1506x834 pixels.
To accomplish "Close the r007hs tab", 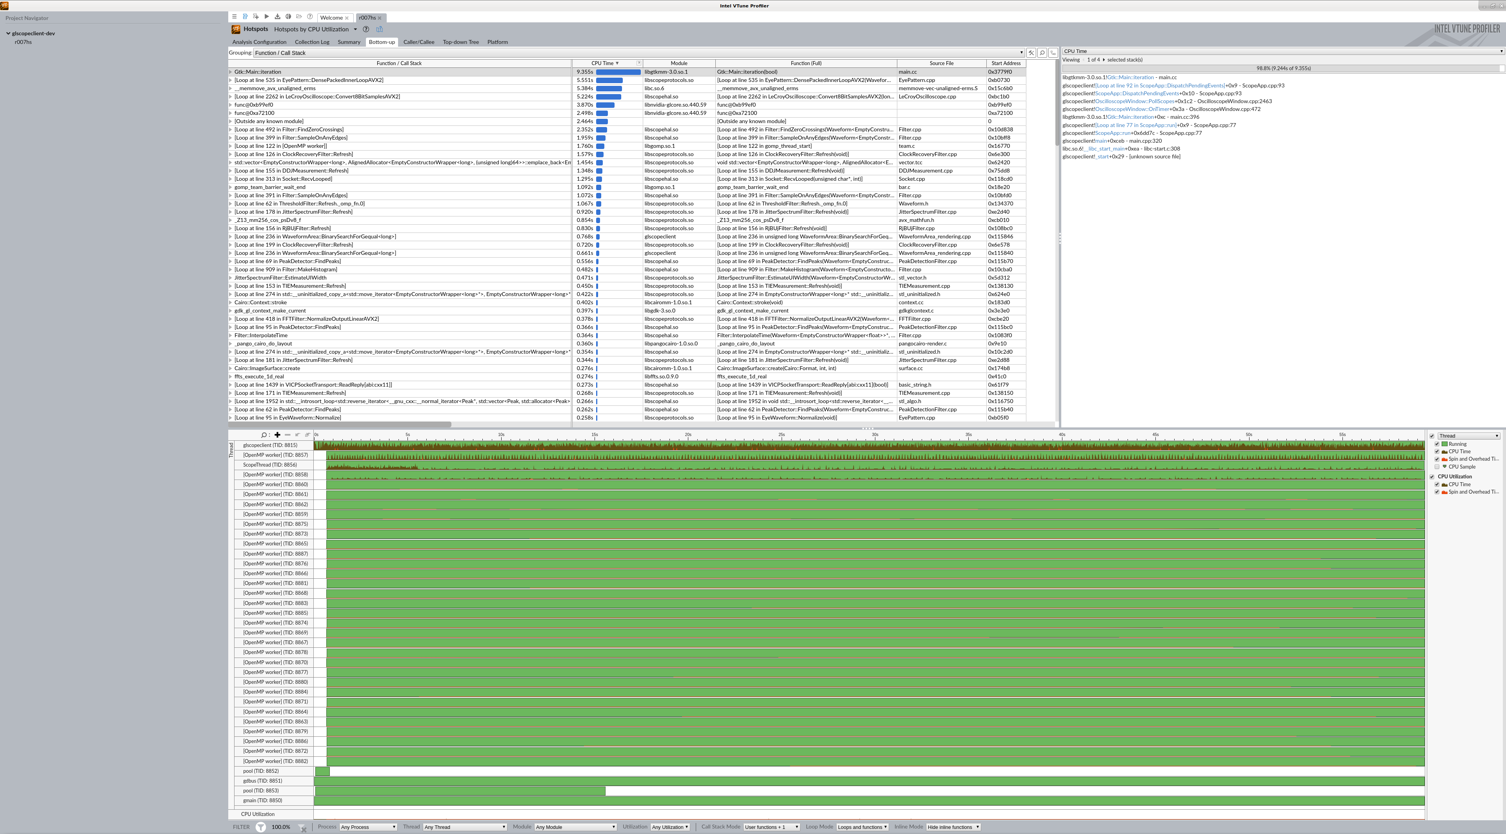I will [379, 18].
